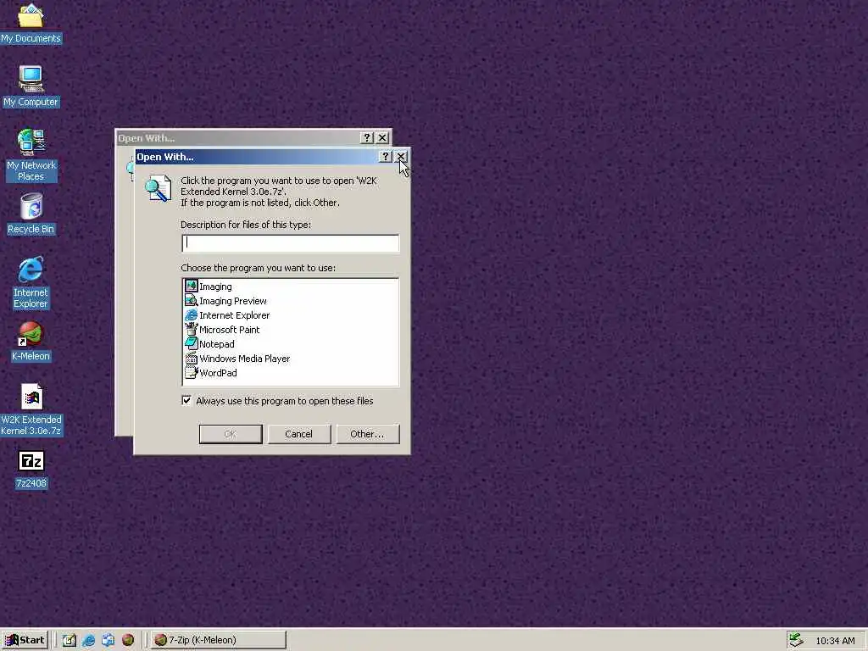This screenshot has height=651, width=868.
Task: Close the front Open With dialog
Action: pos(401,157)
